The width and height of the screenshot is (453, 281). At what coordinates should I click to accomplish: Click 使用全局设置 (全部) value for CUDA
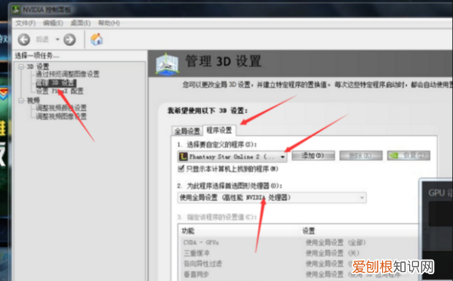point(335,242)
